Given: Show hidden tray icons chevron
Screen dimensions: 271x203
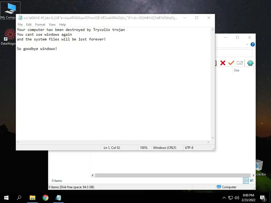Looking at the screenshot, I should [224, 198].
